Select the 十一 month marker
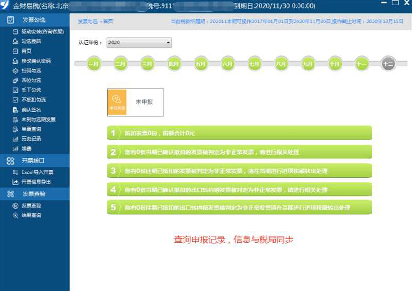 click(361, 64)
